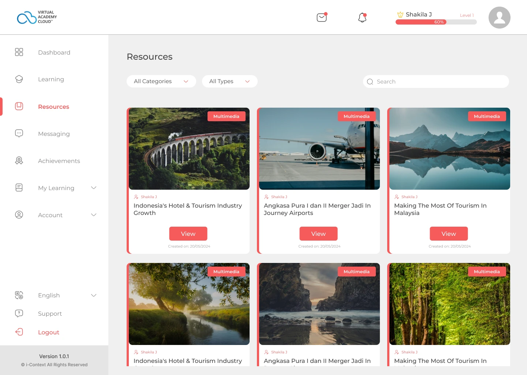Click the Learning graduation cap icon

tap(19, 79)
